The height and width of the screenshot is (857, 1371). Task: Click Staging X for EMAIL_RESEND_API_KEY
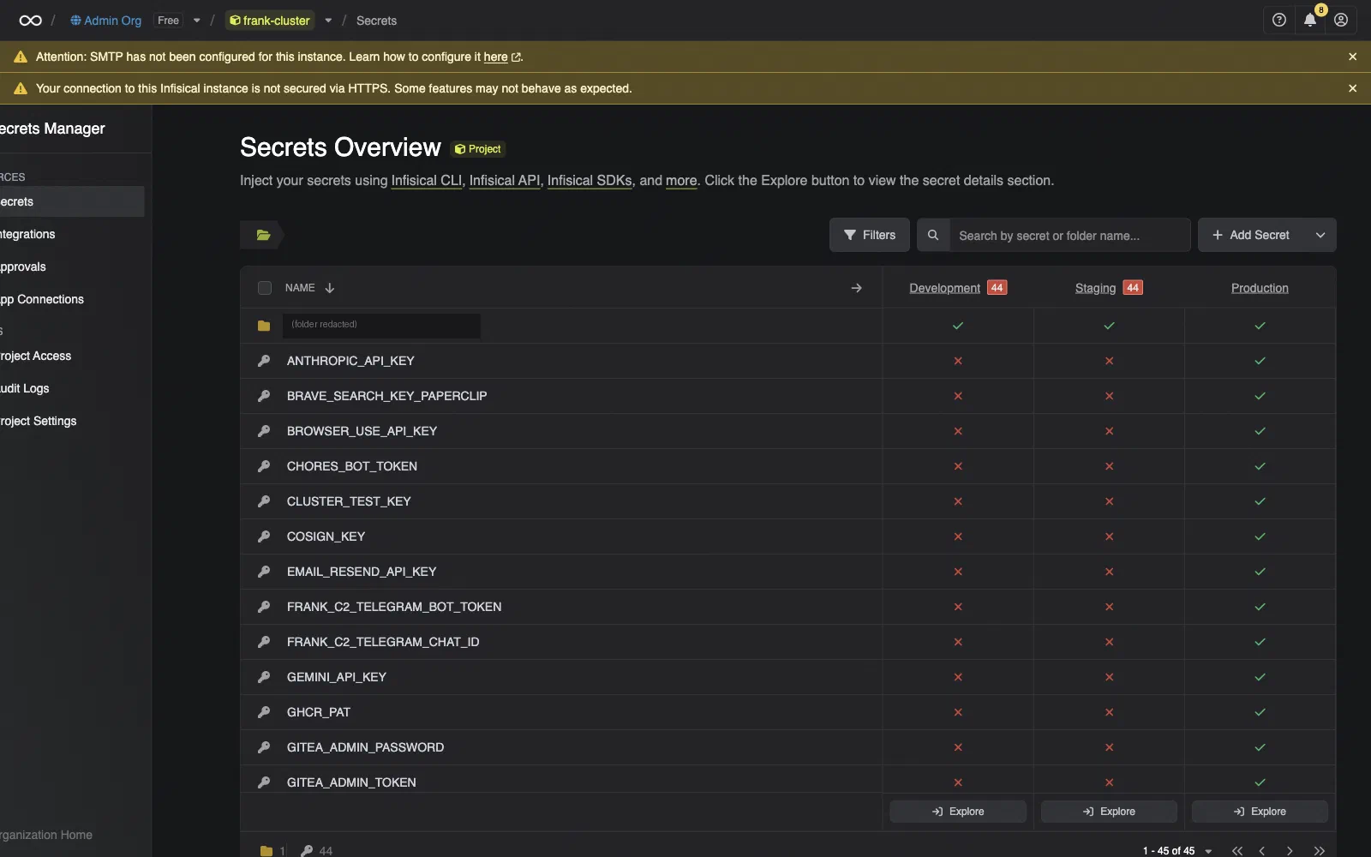click(1109, 572)
